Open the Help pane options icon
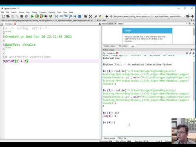 click(x=194, y=24)
